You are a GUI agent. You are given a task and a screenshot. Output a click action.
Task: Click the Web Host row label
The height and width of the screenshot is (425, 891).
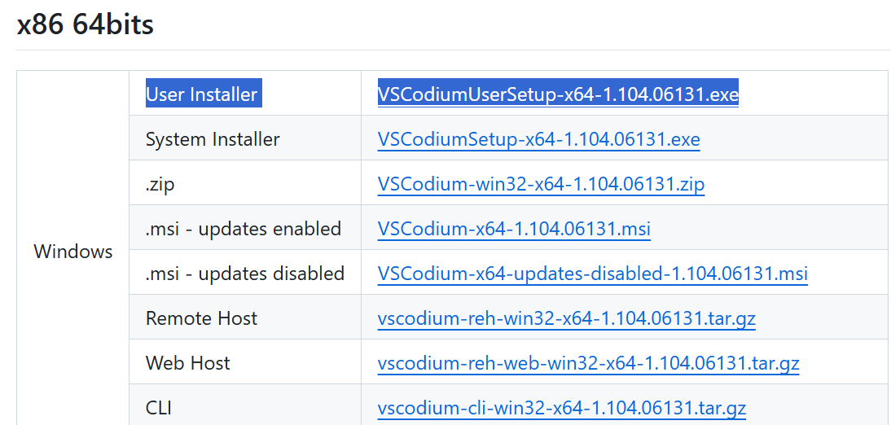188,362
